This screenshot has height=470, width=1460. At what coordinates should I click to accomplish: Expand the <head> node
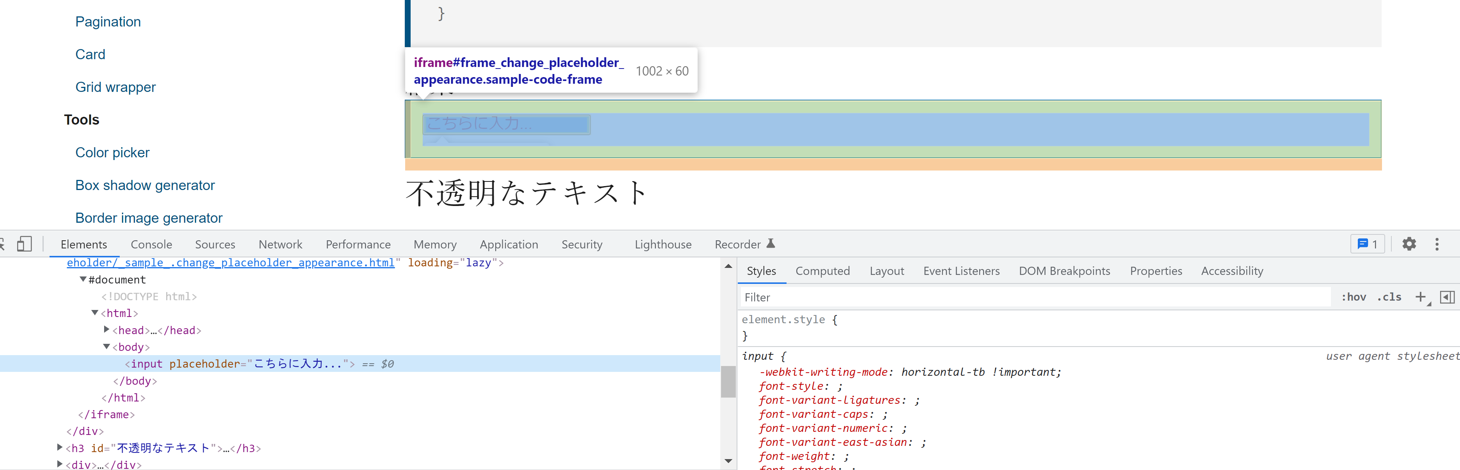[106, 329]
